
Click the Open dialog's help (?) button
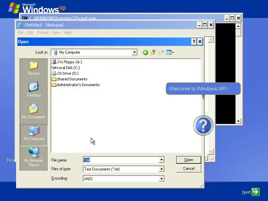coord(194,42)
